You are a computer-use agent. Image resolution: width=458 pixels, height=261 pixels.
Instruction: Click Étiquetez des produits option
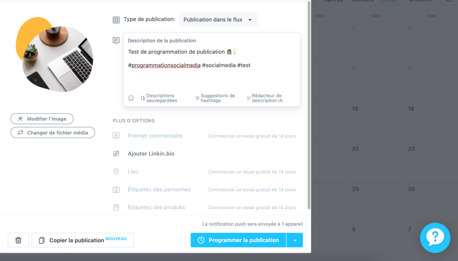point(156,207)
